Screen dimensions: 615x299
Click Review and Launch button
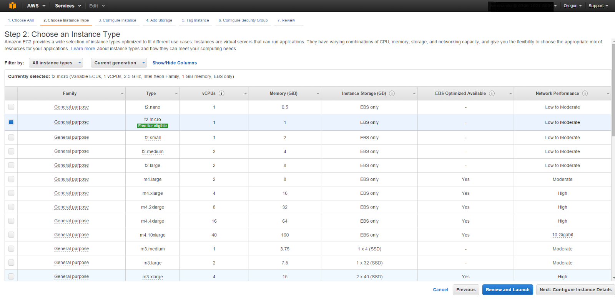tap(507, 290)
